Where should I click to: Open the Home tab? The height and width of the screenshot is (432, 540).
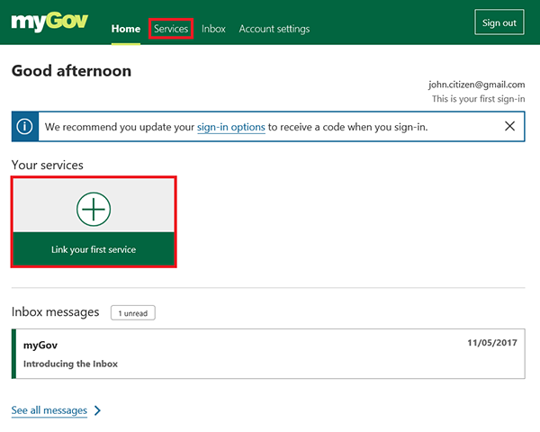pos(126,29)
